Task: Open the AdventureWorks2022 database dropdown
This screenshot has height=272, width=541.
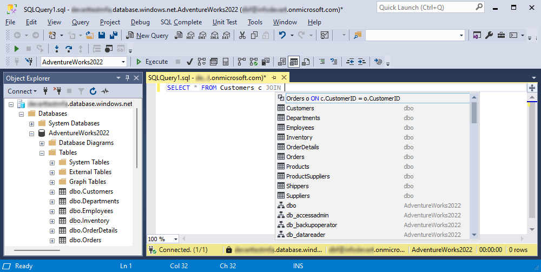Action: pyautogui.click(x=123, y=62)
